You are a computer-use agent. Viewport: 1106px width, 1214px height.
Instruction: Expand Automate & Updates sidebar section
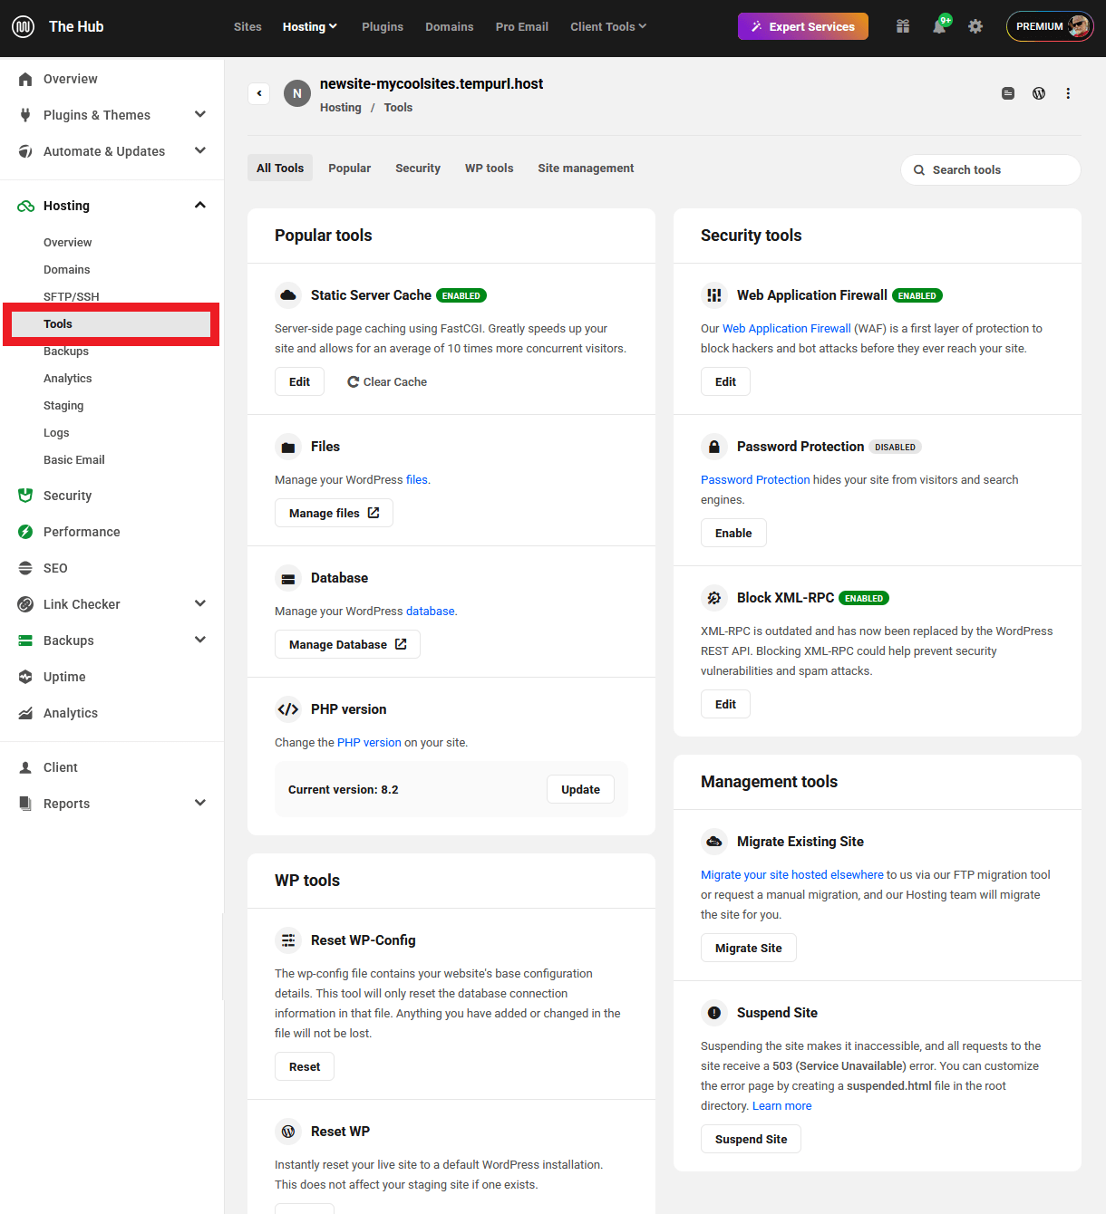(200, 150)
